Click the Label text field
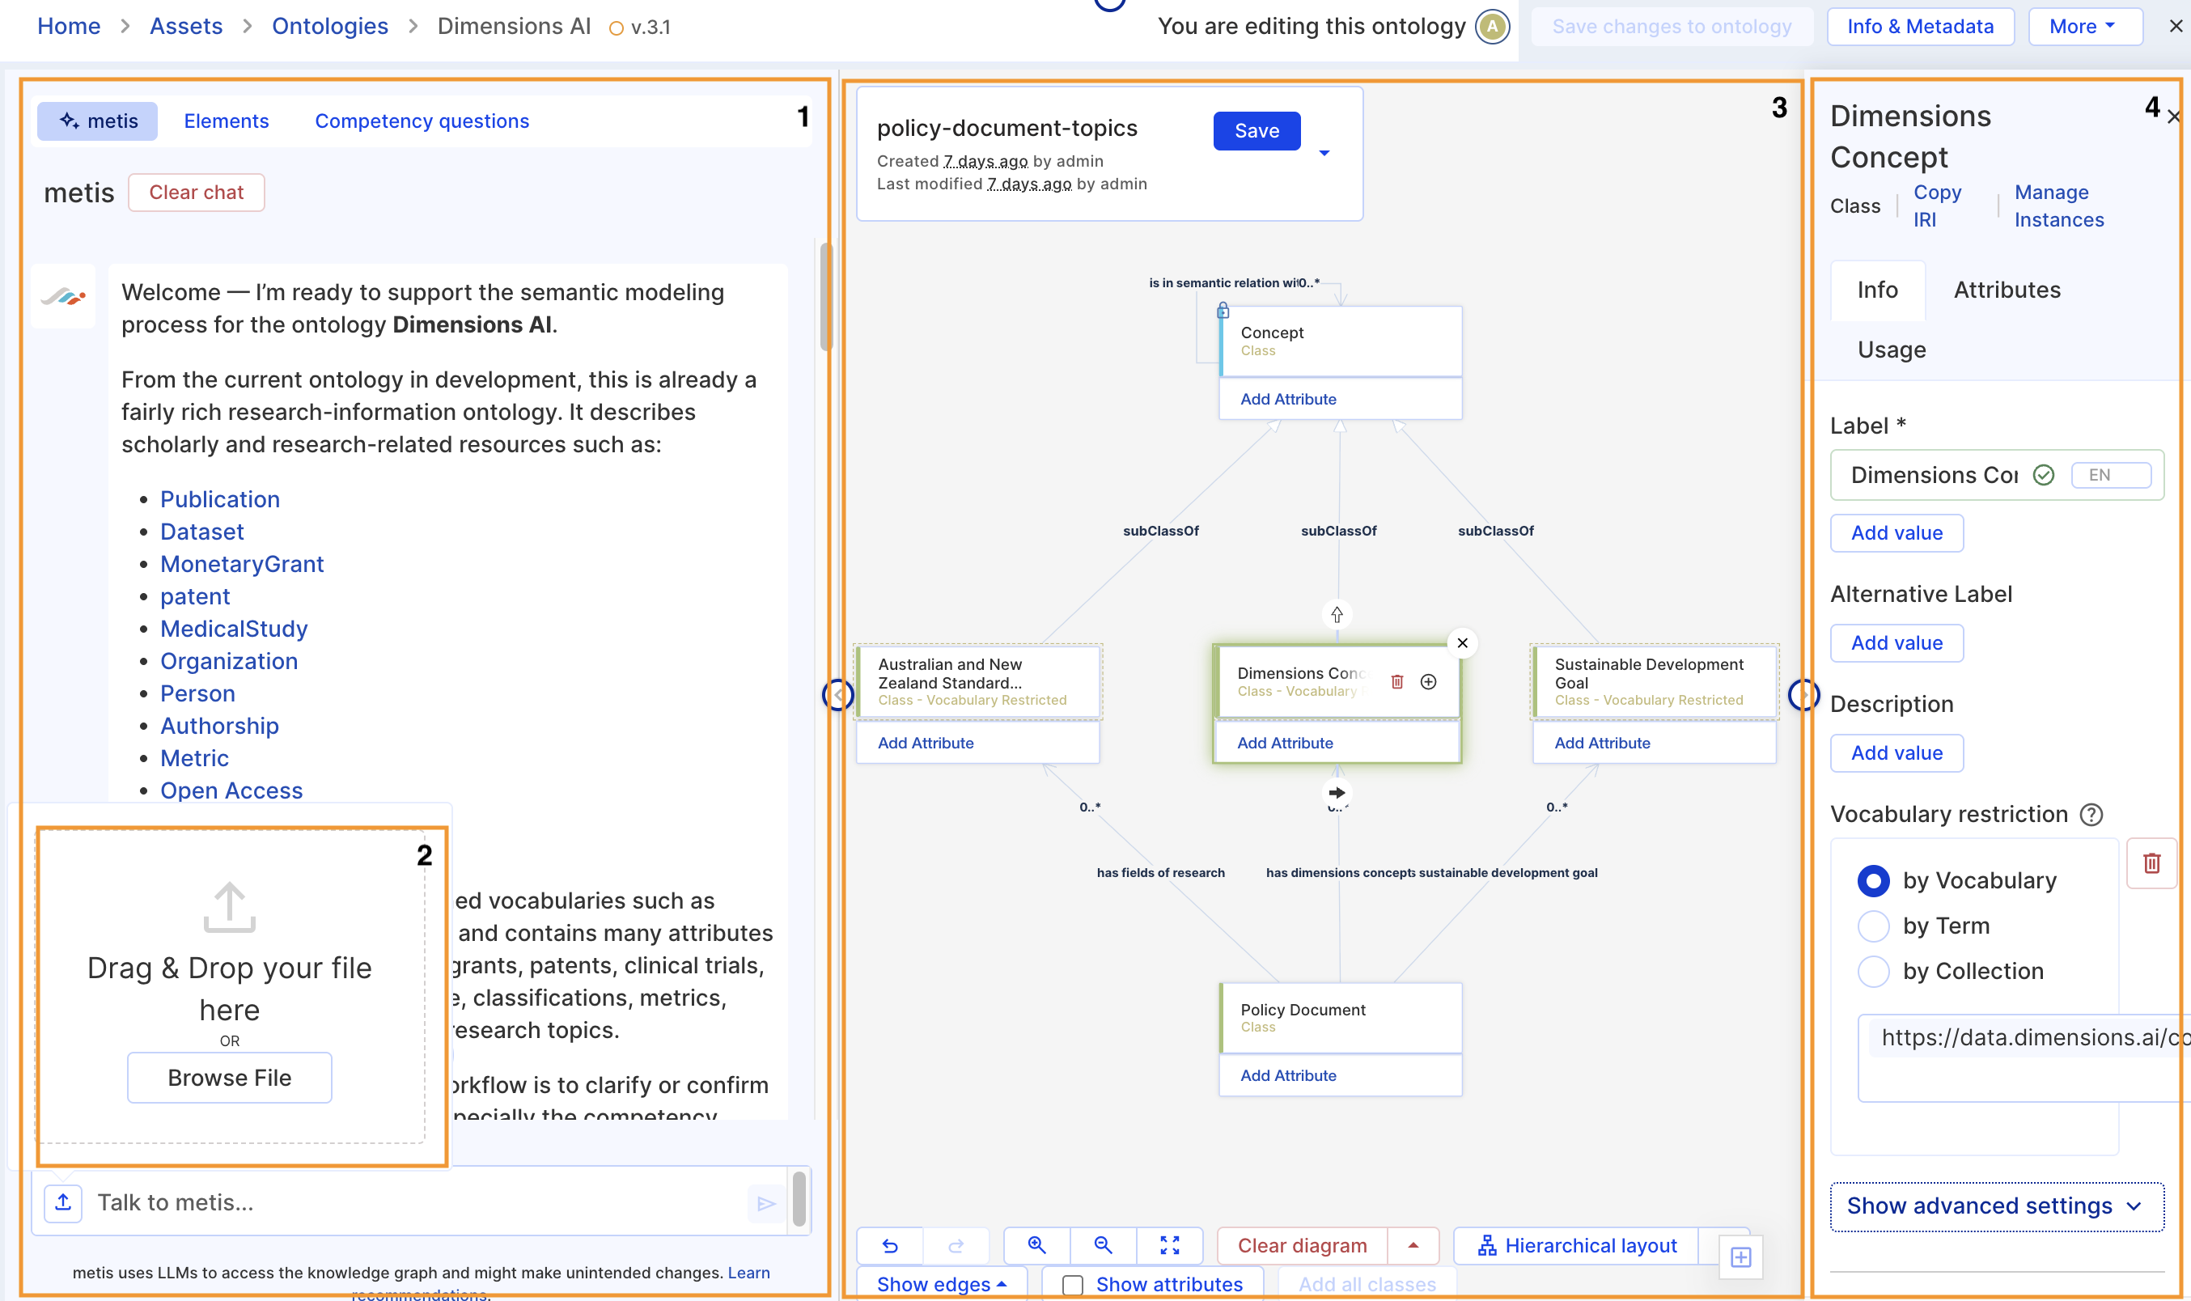This screenshot has height=1301, width=2191. click(1934, 475)
